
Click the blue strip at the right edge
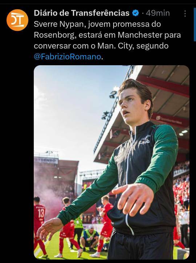point(195,24)
